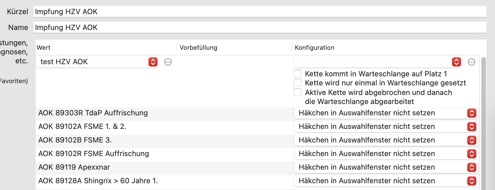Click the ellipsis icon beside the empty Konfiguration dropdown

point(472,62)
